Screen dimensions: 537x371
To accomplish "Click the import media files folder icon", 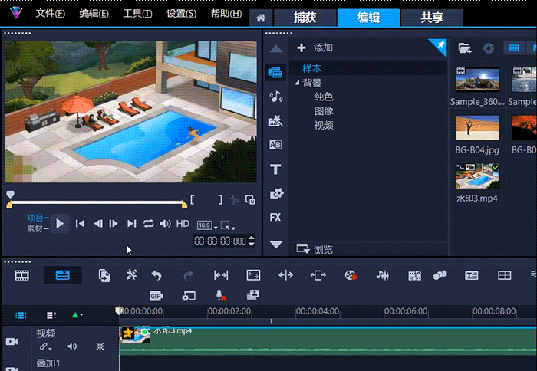I will (465, 48).
